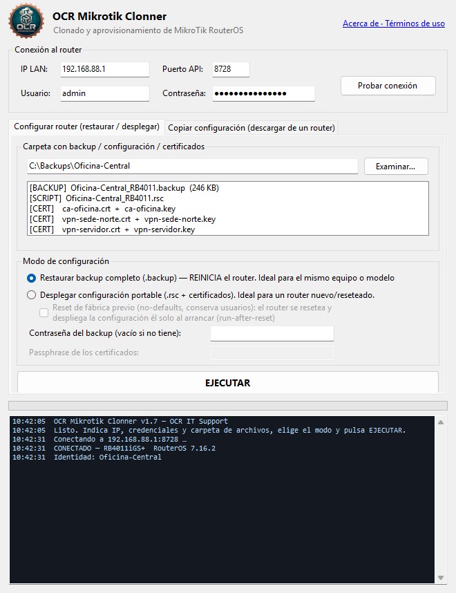Viewport: 456px width, 593px height.
Task: Click log line 'OCR Mikrotik Clonner v1.7'
Action: [x=120, y=422]
